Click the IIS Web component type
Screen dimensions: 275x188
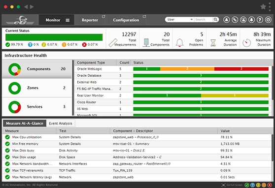[x=82, y=109]
